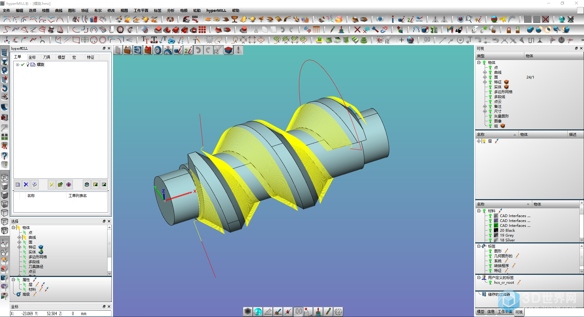Click the red X delete icon
Screen dimensions: 584x317
tap(357, 30)
